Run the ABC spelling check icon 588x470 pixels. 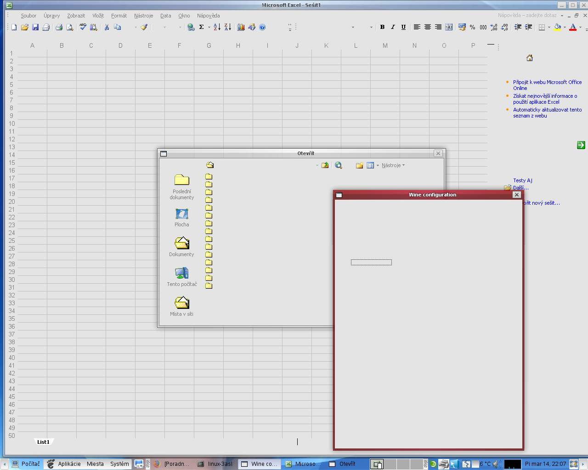pyautogui.click(x=83, y=27)
